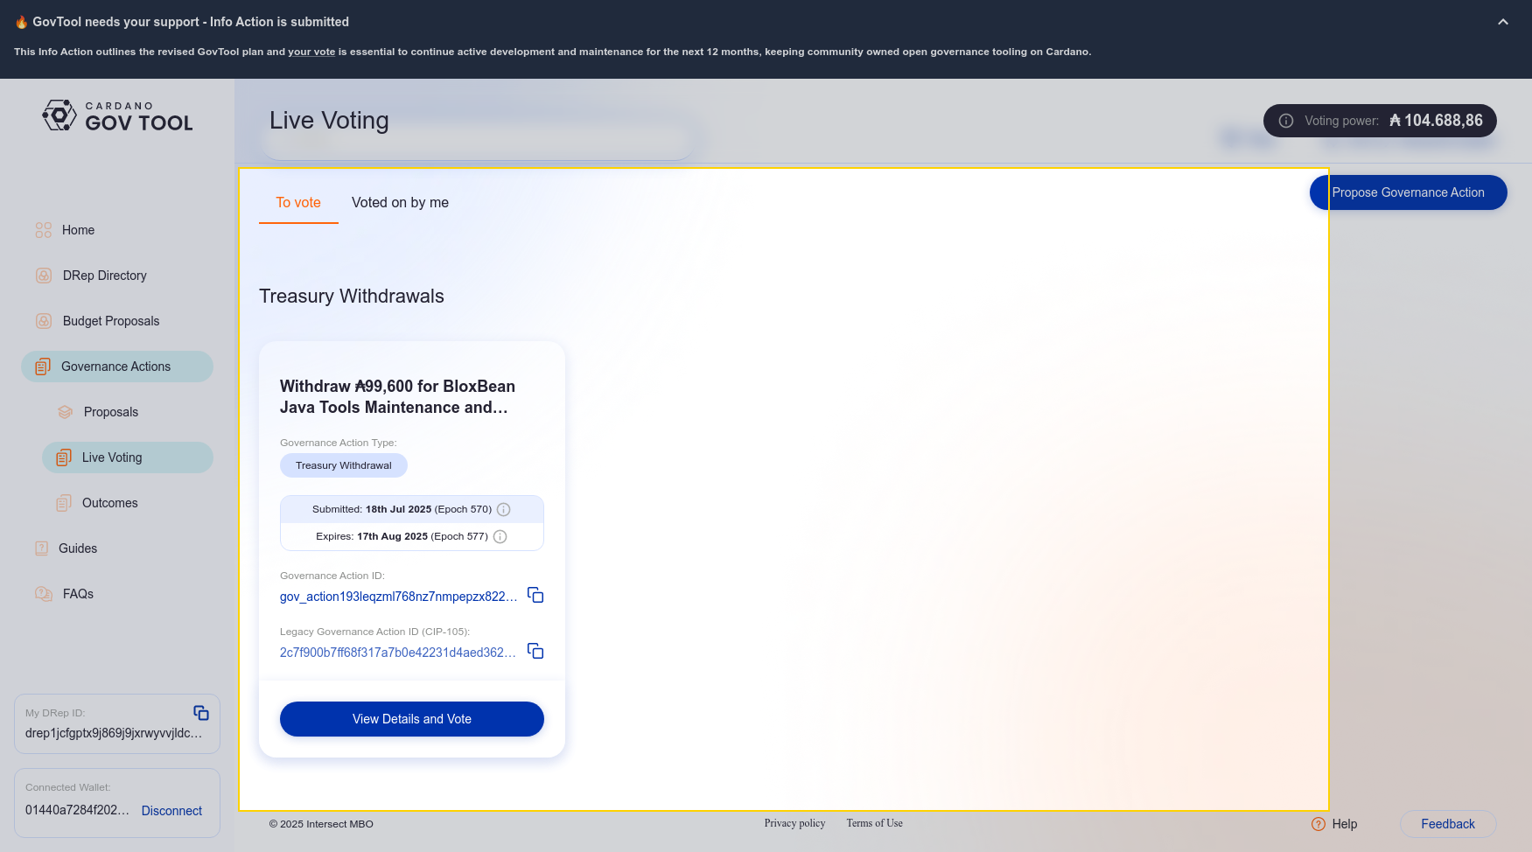
Task: Open Help via question mark icon
Action: coord(1319,824)
